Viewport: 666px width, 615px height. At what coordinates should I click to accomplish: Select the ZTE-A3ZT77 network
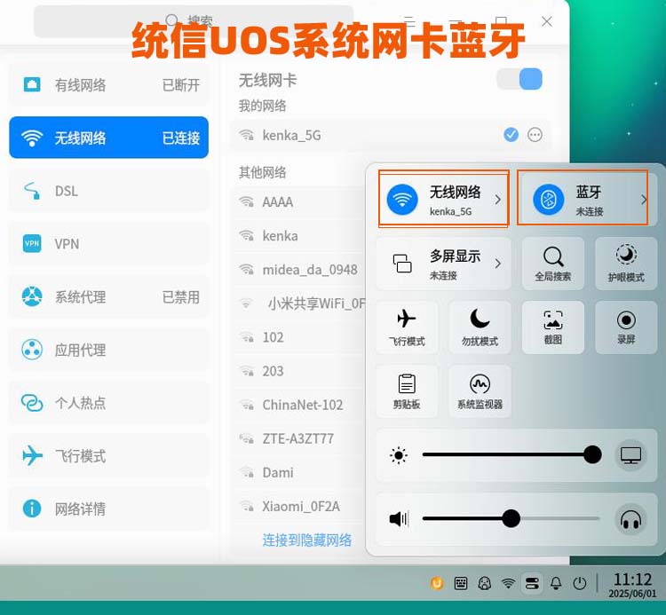click(x=297, y=438)
